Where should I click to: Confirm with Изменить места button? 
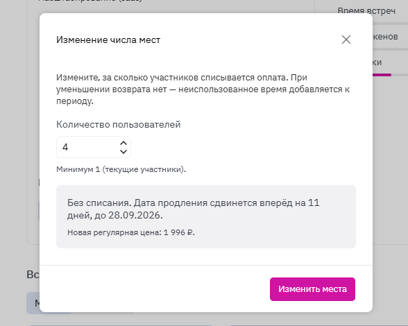coord(312,289)
